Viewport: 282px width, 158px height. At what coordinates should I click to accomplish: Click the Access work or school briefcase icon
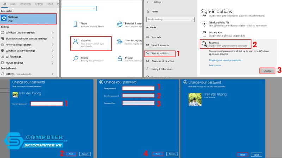tap(148, 61)
